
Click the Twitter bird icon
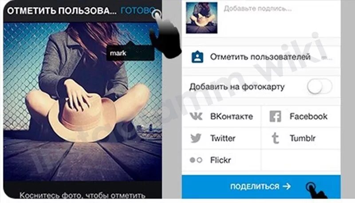(196, 138)
